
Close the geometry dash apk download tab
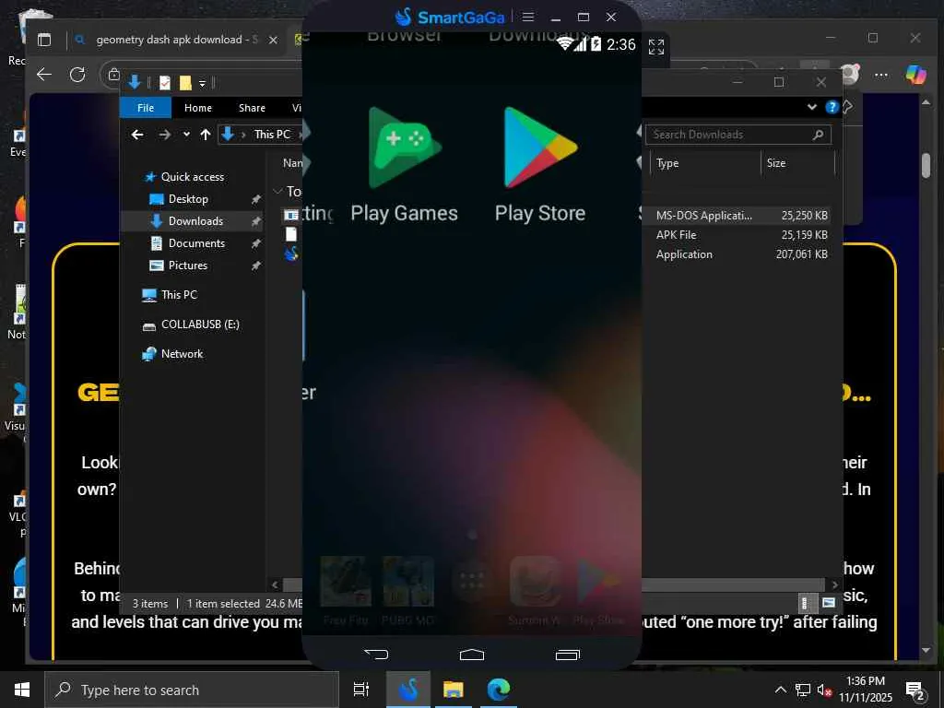(x=273, y=40)
